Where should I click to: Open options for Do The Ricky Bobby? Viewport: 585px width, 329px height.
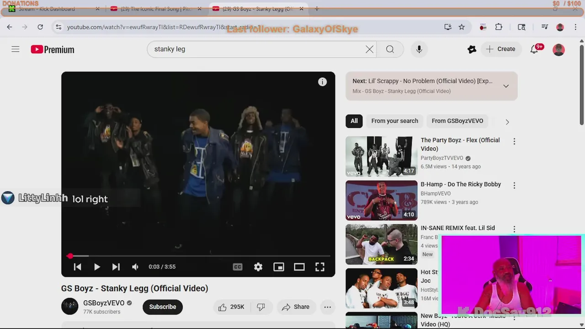(x=514, y=186)
